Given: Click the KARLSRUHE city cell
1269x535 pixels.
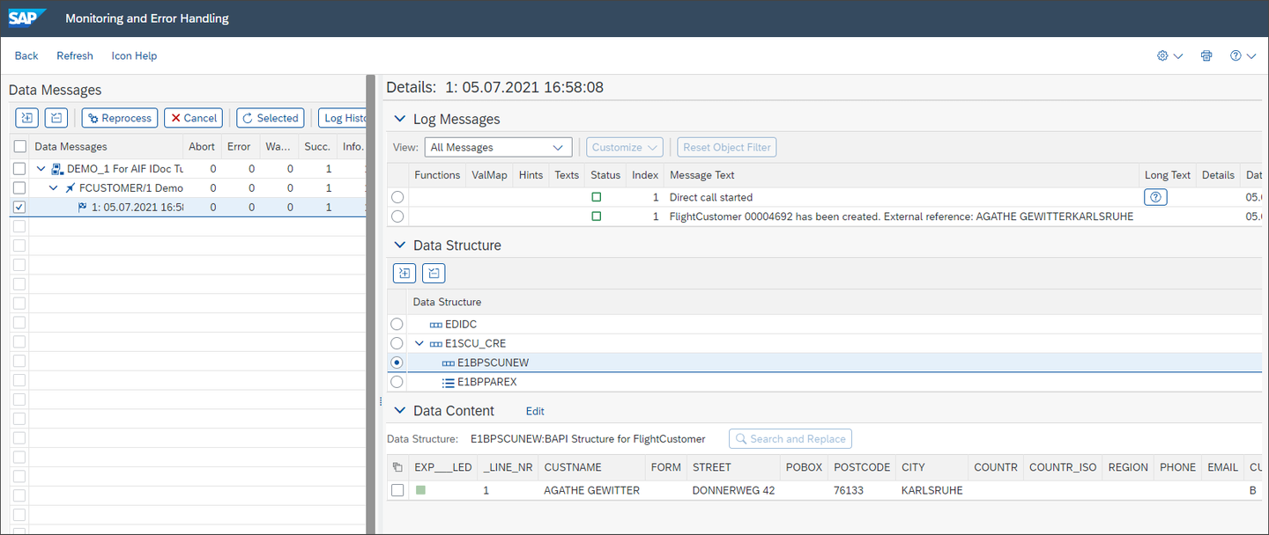Looking at the screenshot, I should tap(932, 490).
